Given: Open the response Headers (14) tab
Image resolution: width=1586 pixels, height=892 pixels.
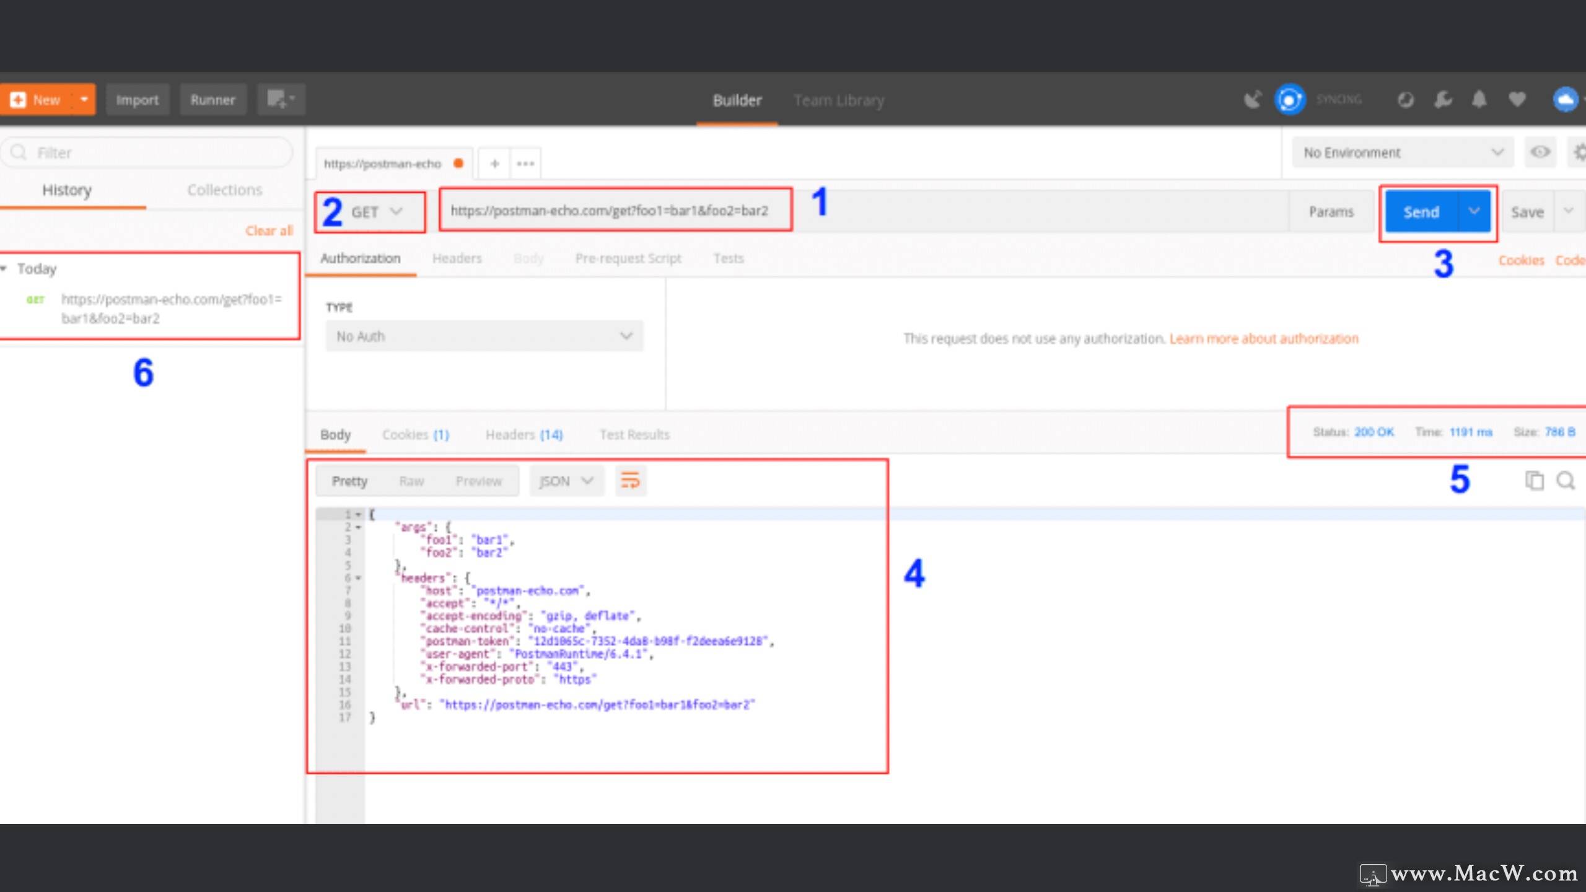Looking at the screenshot, I should tap(524, 434).
